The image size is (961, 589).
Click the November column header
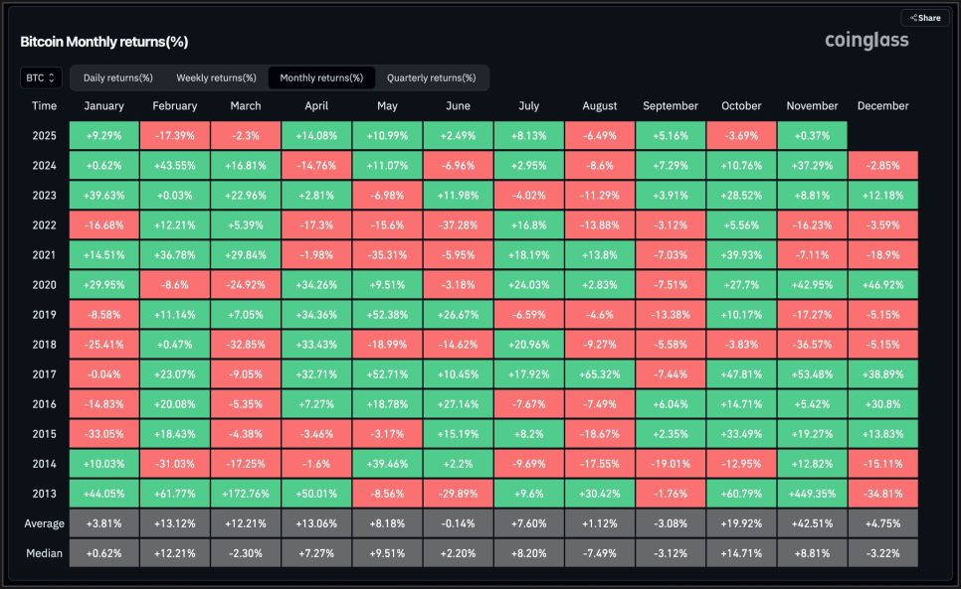tap(812, 106)
